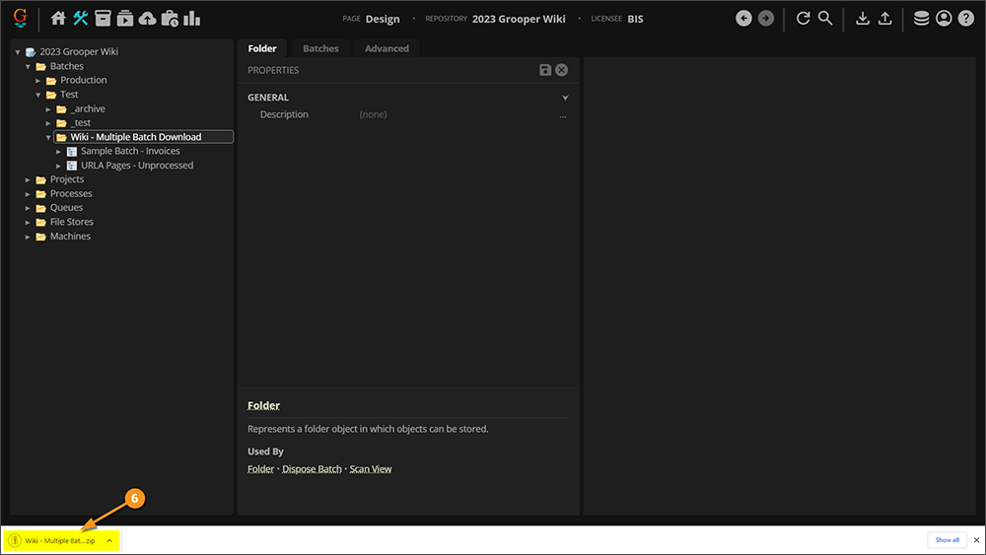
Task: Open the Batches archive box icon
Action: tap(103, 18)
